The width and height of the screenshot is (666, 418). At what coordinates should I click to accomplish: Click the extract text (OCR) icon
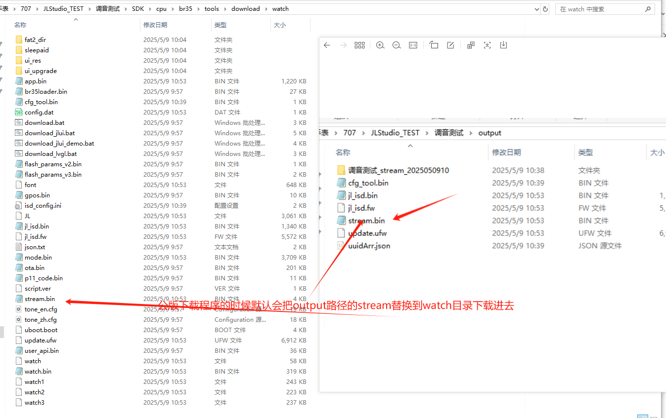click(487, 45)
